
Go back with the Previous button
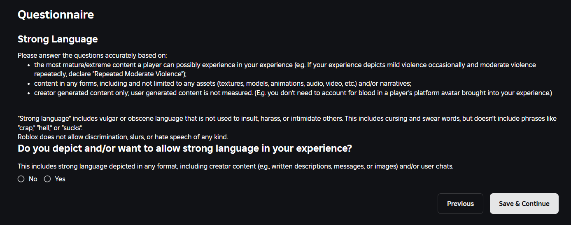pos(460,204)
